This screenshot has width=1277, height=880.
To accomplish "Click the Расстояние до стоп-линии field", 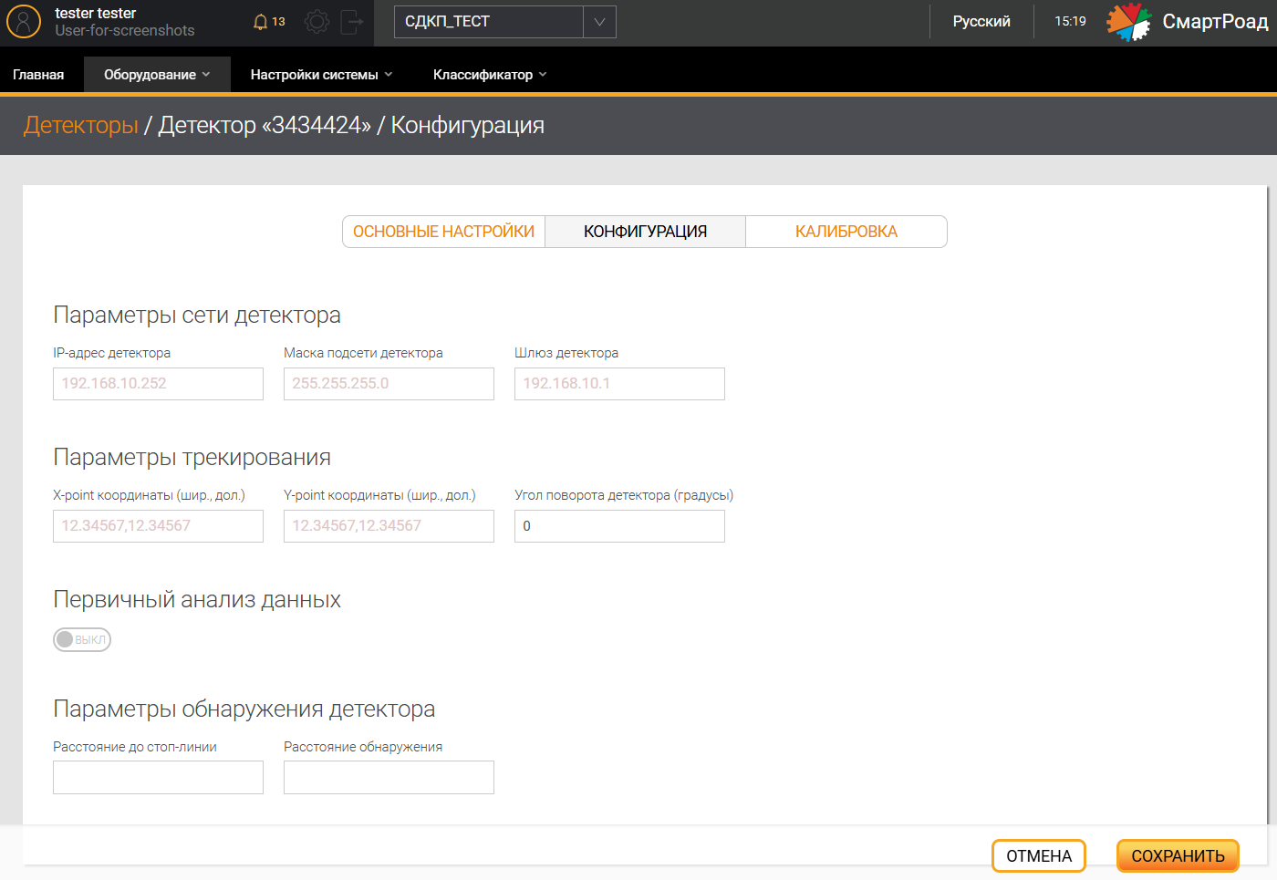I will (158, 778).
